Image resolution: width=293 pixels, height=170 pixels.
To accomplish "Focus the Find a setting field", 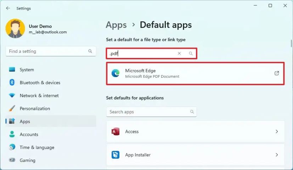I will 51,51.
